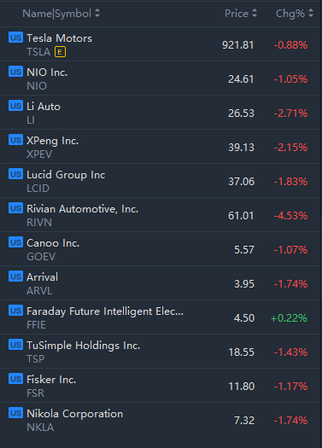Click the 921.81 price for Tesla
The width and height of the screenshot is (322, 448).
pos(238,45)
